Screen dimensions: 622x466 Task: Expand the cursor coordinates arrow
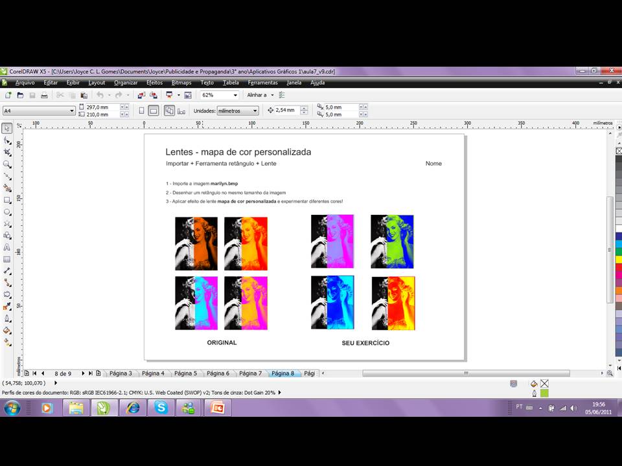click(56, 383)
